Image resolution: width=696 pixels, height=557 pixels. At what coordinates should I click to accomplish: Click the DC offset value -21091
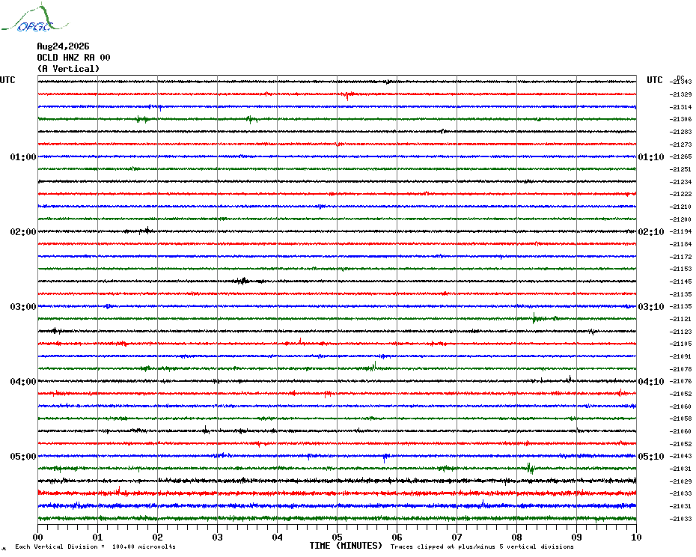click(681, 356)
